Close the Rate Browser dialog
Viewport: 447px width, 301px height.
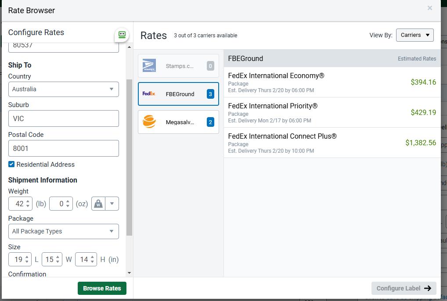pos(429,8)
